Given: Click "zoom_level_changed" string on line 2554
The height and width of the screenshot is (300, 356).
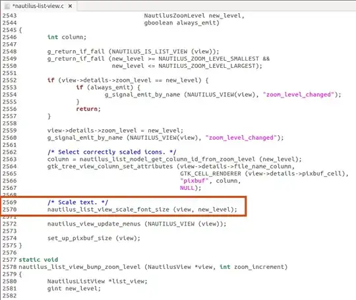Looking at the screenshot, I should click(x=299, y=95).
